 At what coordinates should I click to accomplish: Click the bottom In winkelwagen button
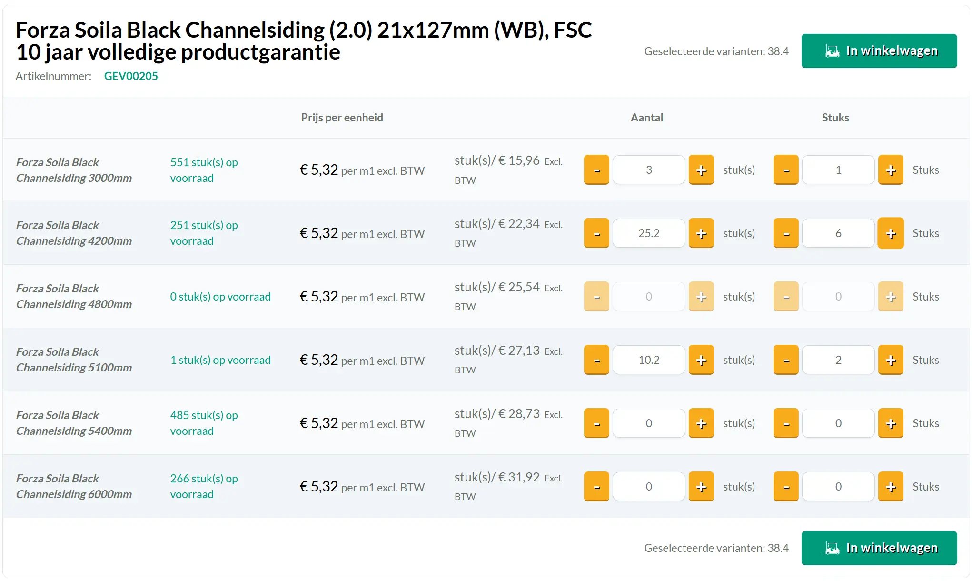[x=879, y=548]
